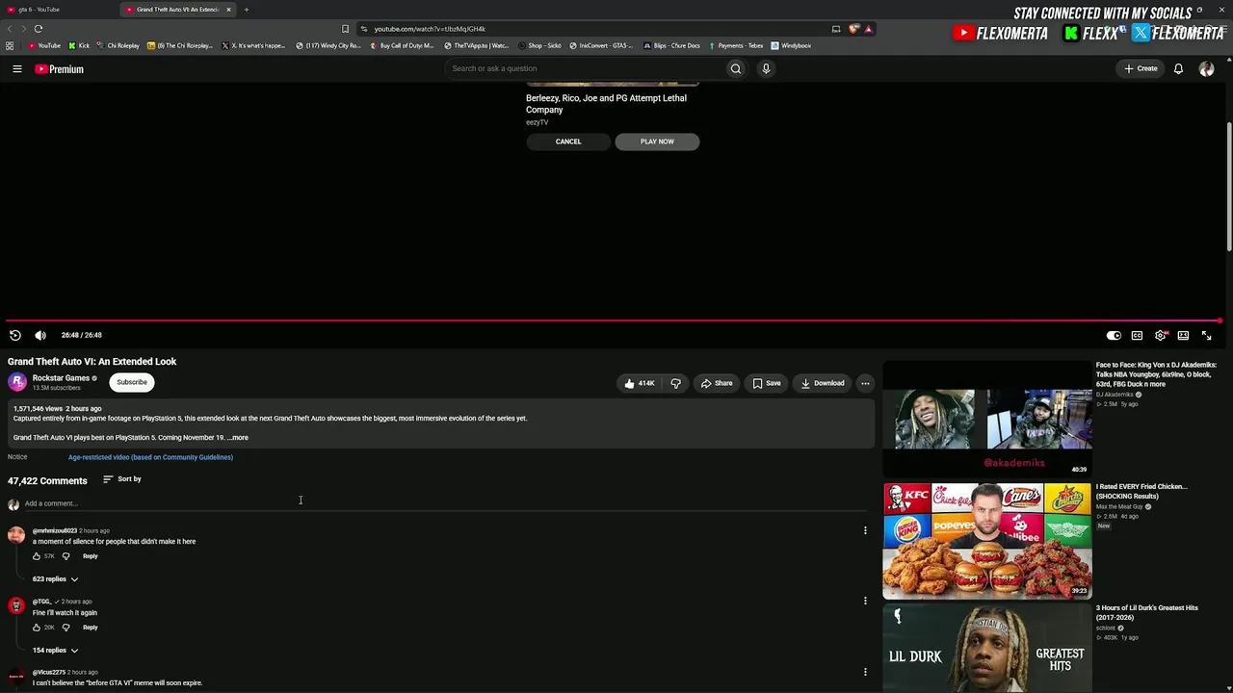Close the Grand Theft Auto VI browser tab

(228, 10)
